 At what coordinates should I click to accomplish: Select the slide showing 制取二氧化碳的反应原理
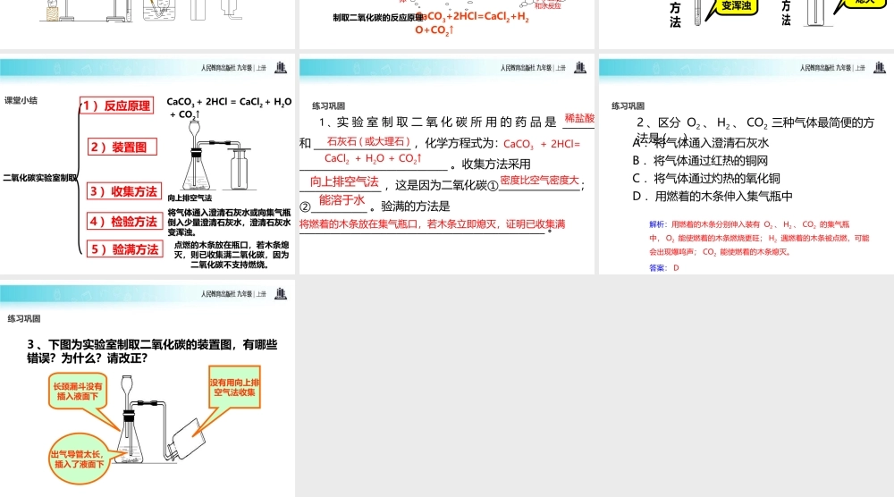pyautogui.click(x=446, y=24)
